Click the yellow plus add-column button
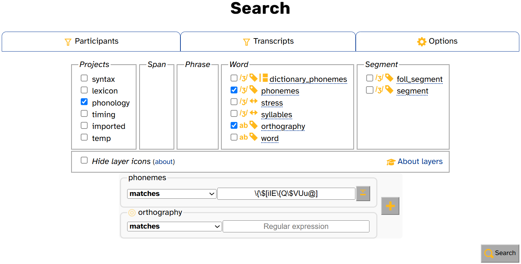 pos(390,206)
